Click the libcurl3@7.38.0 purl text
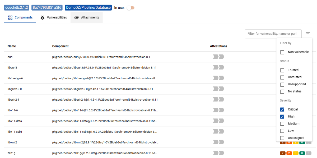317x158 pixels. click(104, 68)
